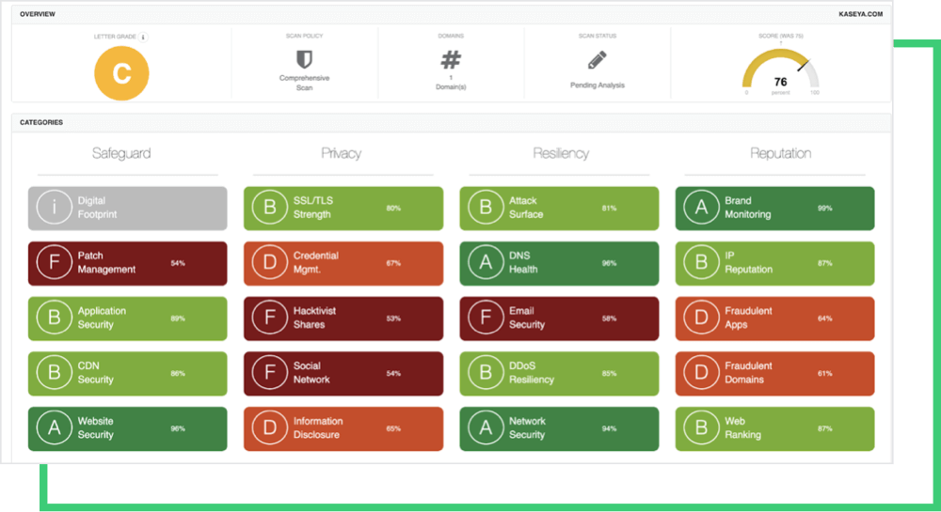941x512 pixels.
Task: Open the Email Security category card
Action: (x=559, y=318)
